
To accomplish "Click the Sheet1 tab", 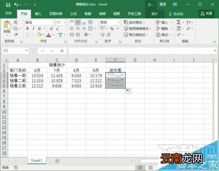I will pos(36,160).
